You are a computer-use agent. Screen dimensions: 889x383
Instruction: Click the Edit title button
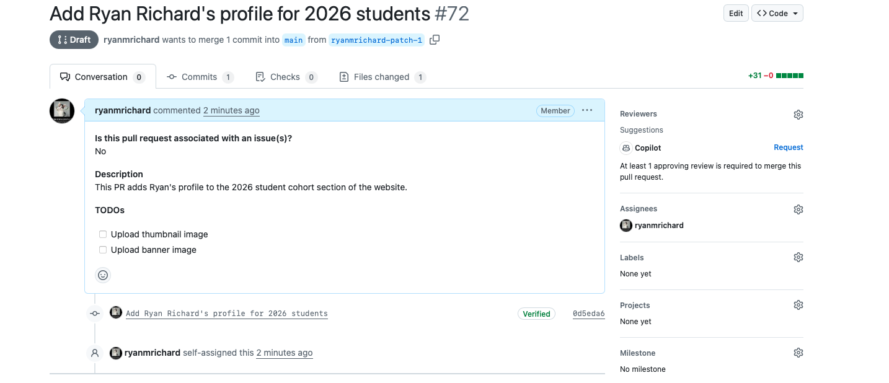coord(736,14)
